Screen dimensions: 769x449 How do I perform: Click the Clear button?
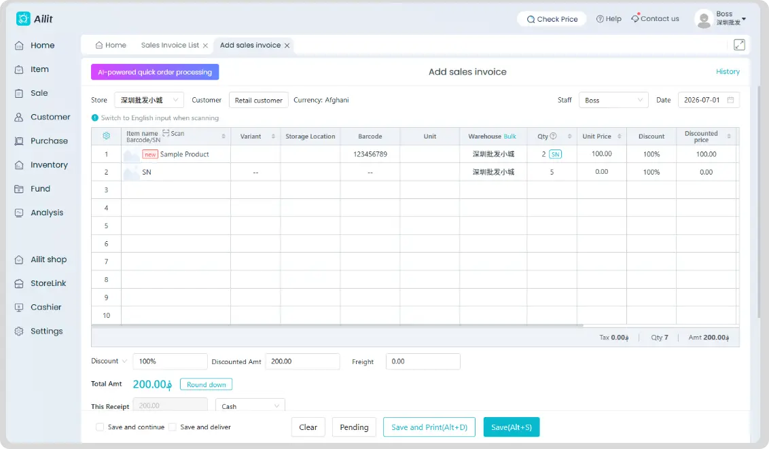pos(308,427)
